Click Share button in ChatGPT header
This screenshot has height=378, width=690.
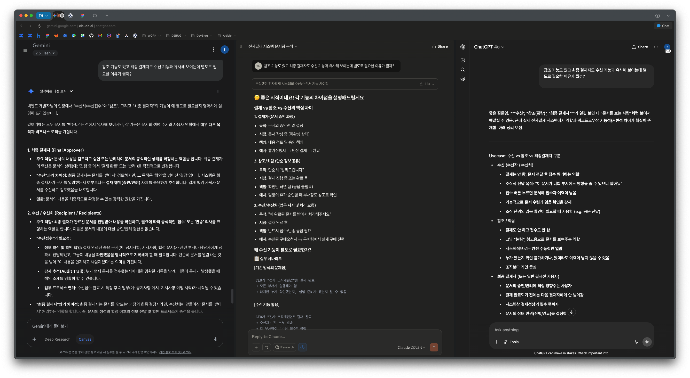coord(640,47)
